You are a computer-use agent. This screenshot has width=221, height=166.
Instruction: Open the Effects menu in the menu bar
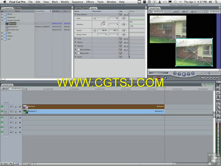pos(90,2)
